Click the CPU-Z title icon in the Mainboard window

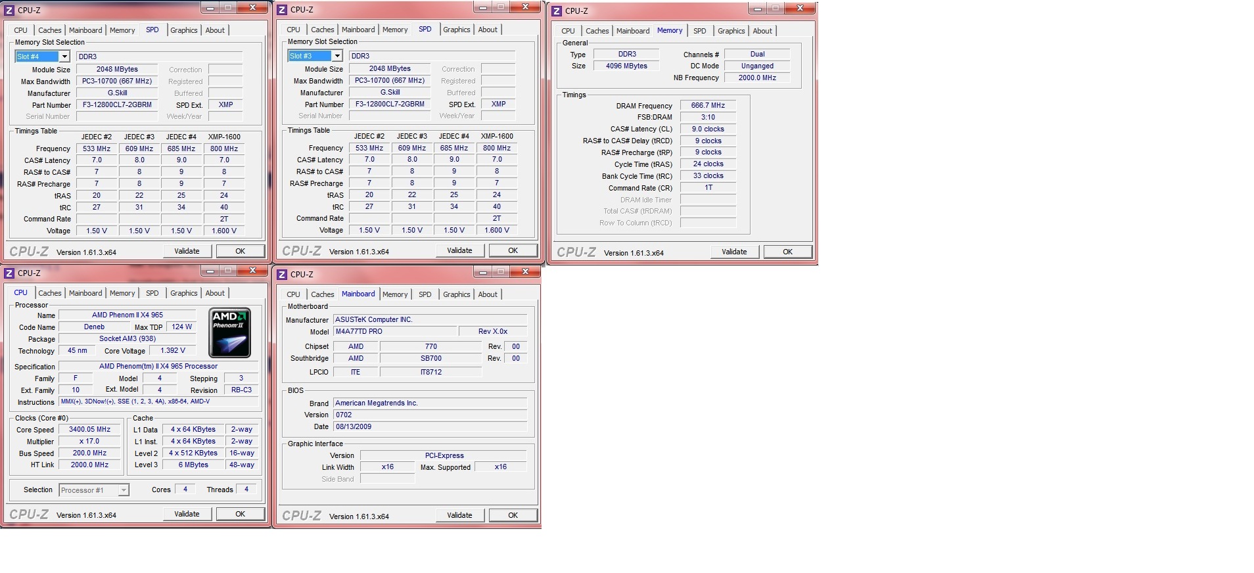tap(282, 274)
